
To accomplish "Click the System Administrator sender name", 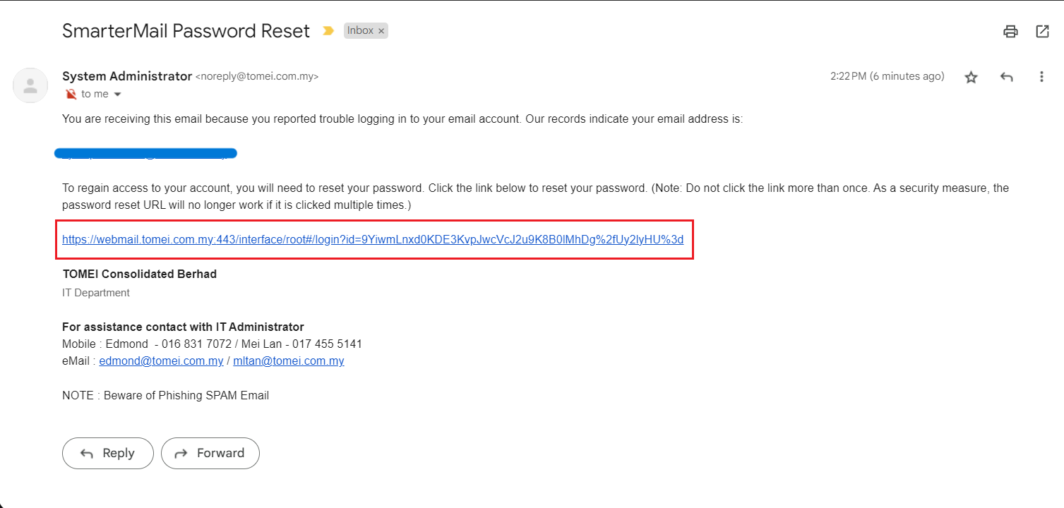I will tap(127, 76).
